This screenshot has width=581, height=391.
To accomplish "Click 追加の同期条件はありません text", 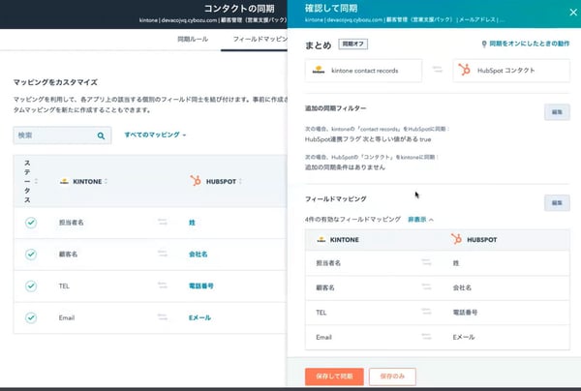I will coord(345,167).
